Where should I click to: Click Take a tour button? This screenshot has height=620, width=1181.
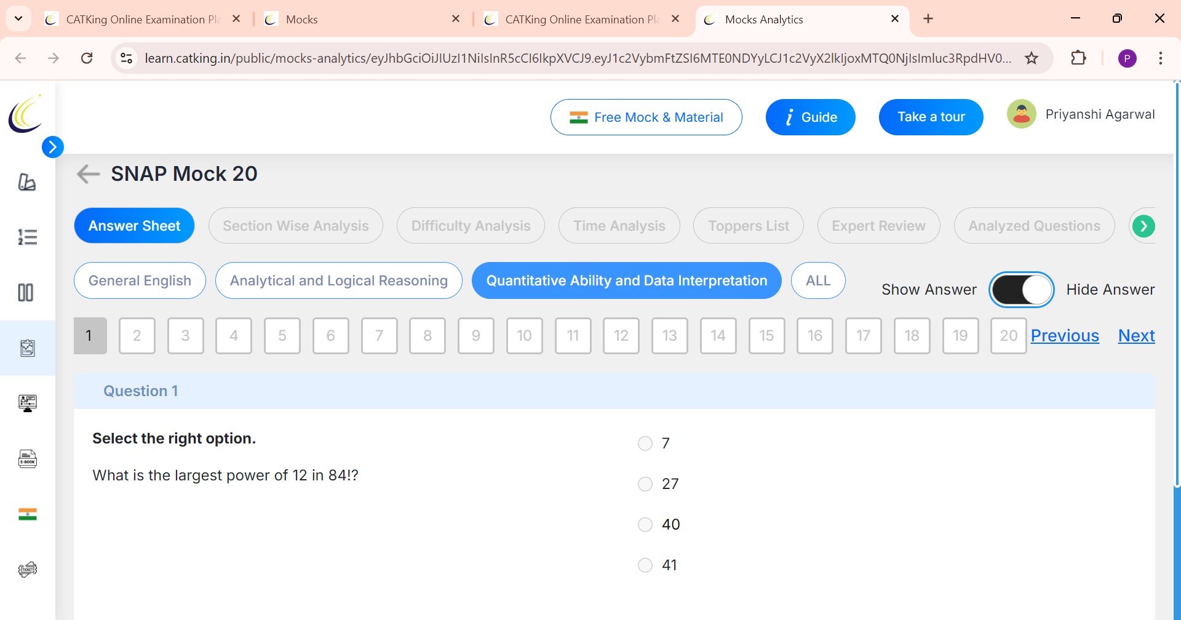click(x=931, y=117)
